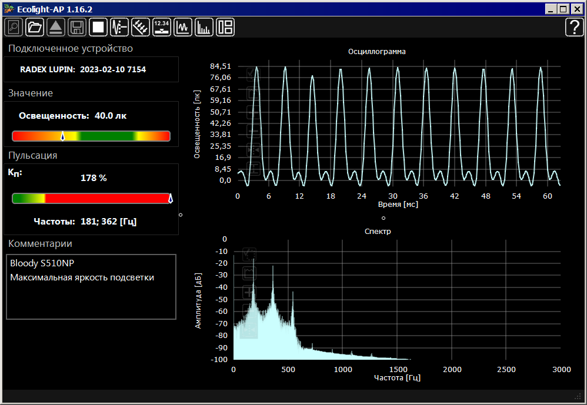Zoom in with plus overlay on spectrum
Image resolution: width=587 pixels, height=405 pixels.
click(x=249, y=292)
